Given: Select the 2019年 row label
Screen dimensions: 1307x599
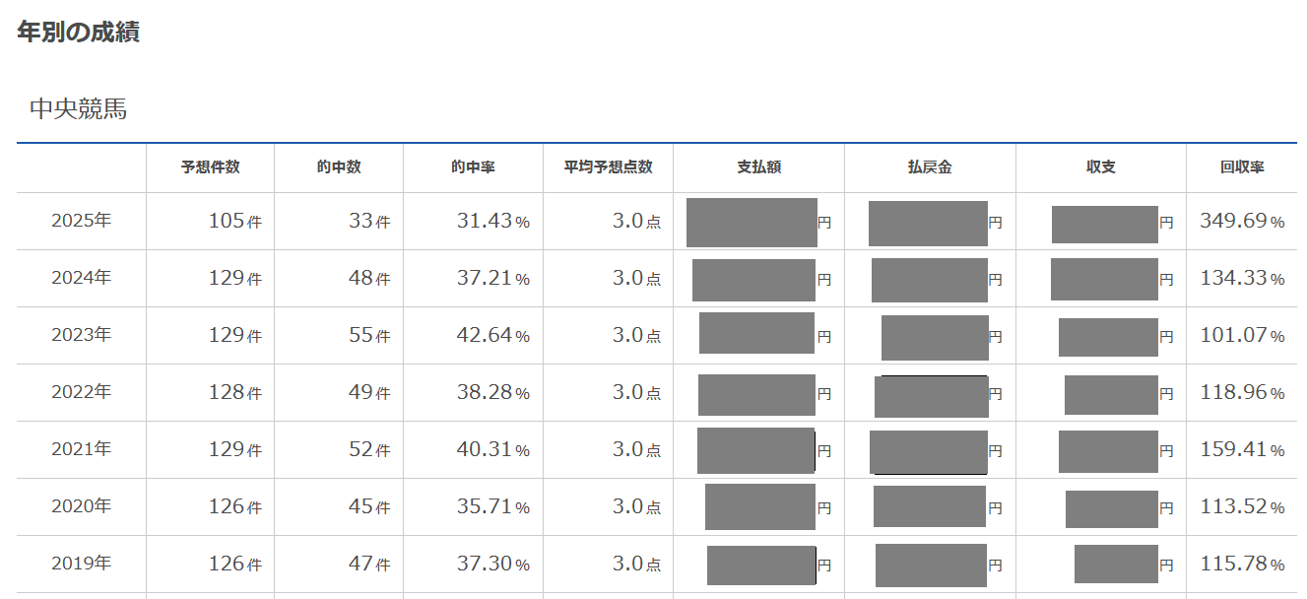Looking at the screenshot, I should coord(82,564).
